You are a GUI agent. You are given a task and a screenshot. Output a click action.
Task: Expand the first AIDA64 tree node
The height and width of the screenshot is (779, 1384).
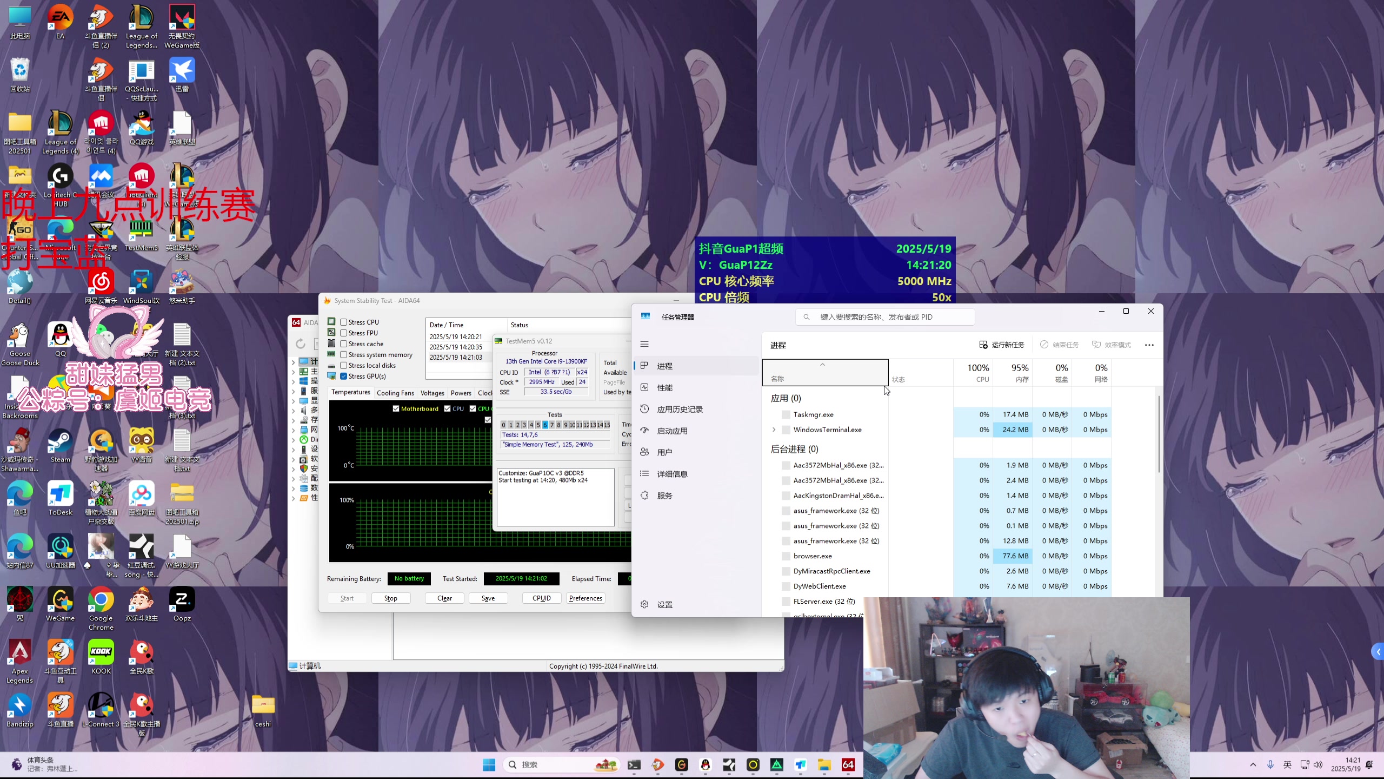(x=293, y=361)
